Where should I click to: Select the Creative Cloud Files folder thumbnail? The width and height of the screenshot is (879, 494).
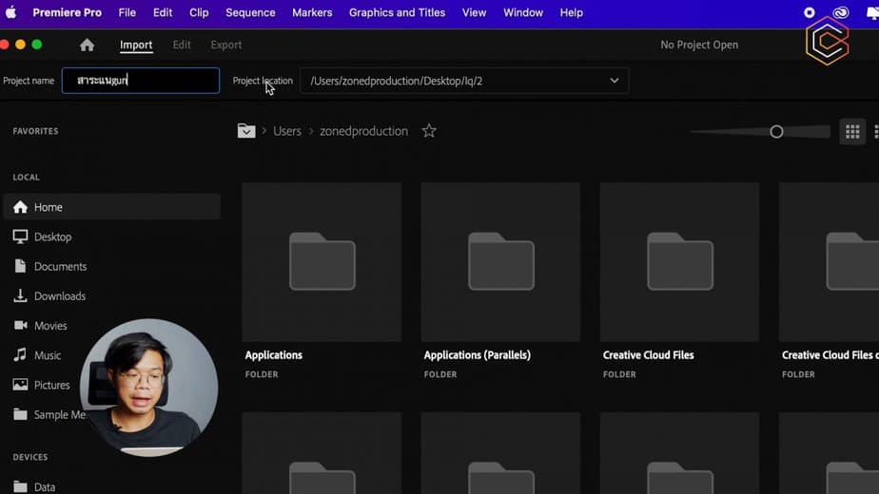point(679,262)
